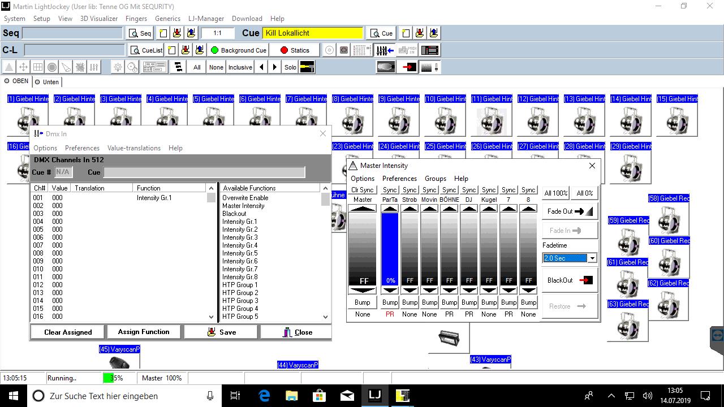This screenshot has height=407, width=724.
Task: Click the Master fader down arrow
Action: 363,290
